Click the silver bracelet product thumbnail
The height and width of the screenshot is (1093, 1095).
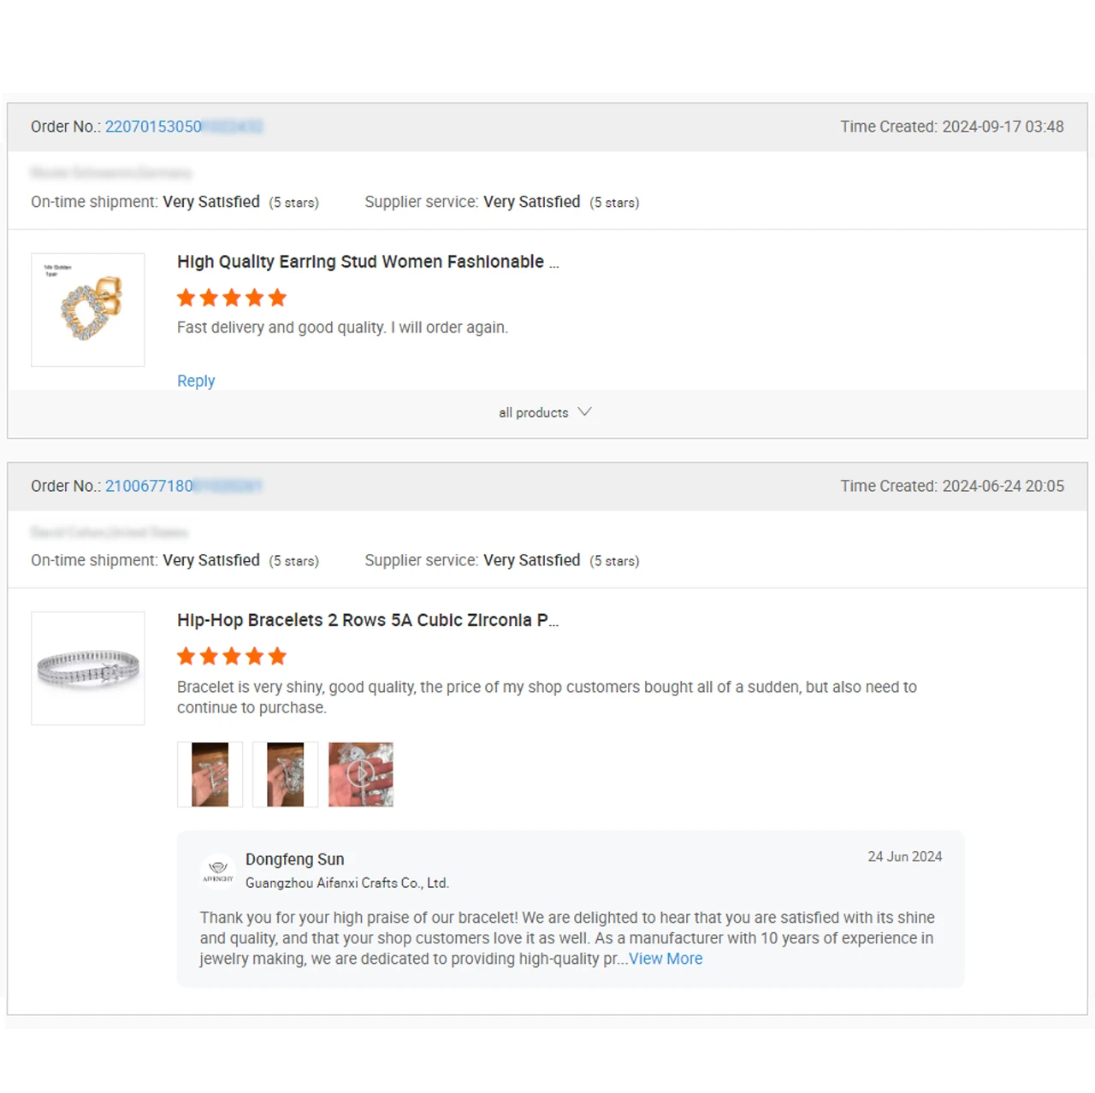88,668
